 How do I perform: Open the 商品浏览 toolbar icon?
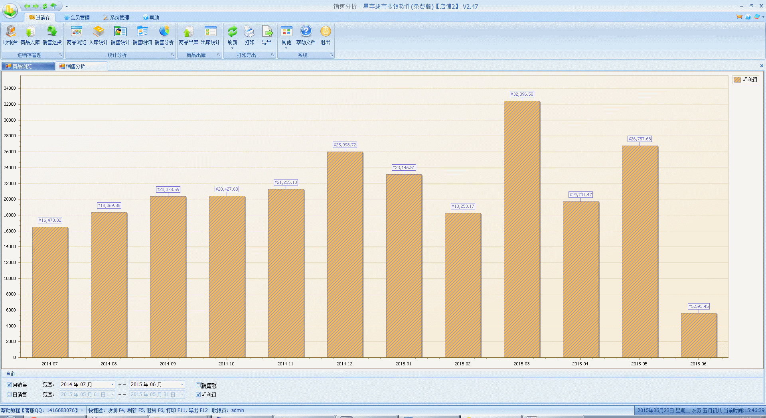coord(76,35)
